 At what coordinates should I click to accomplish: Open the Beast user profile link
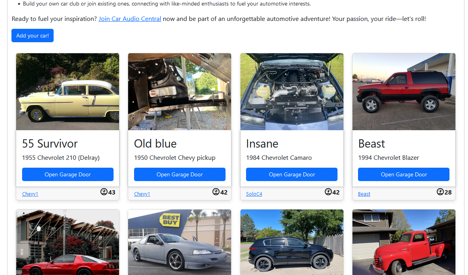pyautogui.click(x=364, y=194)
